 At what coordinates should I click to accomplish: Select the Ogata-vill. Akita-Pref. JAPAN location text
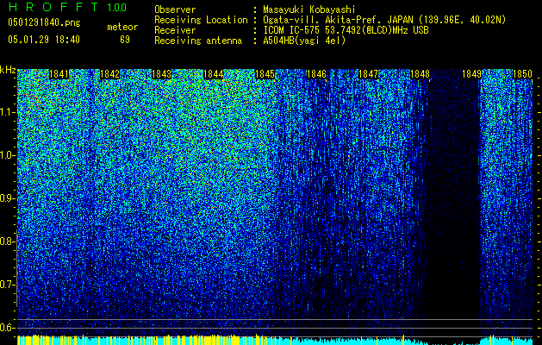point(384,20)
